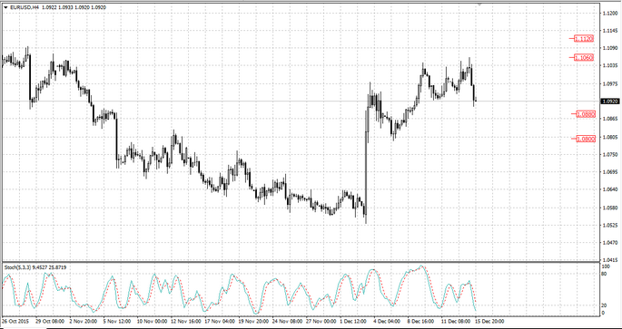Viewport: 622px width, 329px height.
Task: Open the one-click trading arrow beside EURUSD,H4
Action: click(x=5, y=7)
